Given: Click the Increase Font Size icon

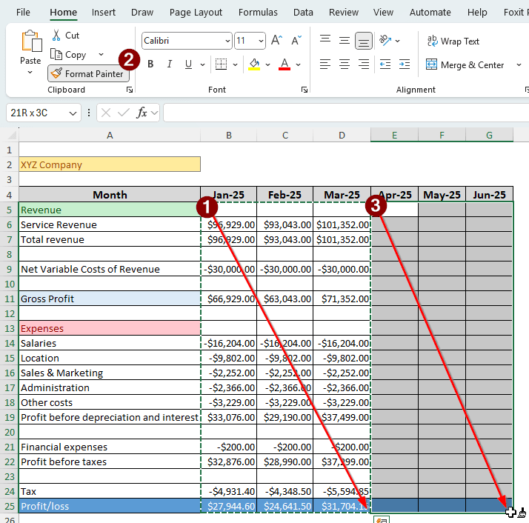Looking at the screenshot, I should click(276, 41).
